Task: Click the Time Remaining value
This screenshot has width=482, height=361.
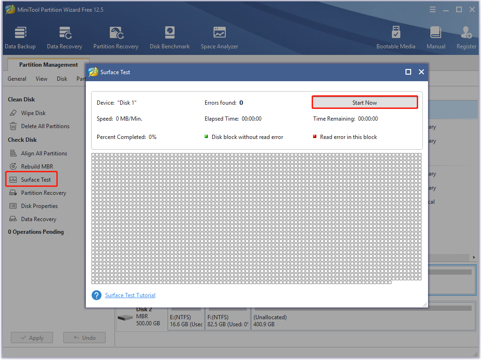Action: (368, 119)
